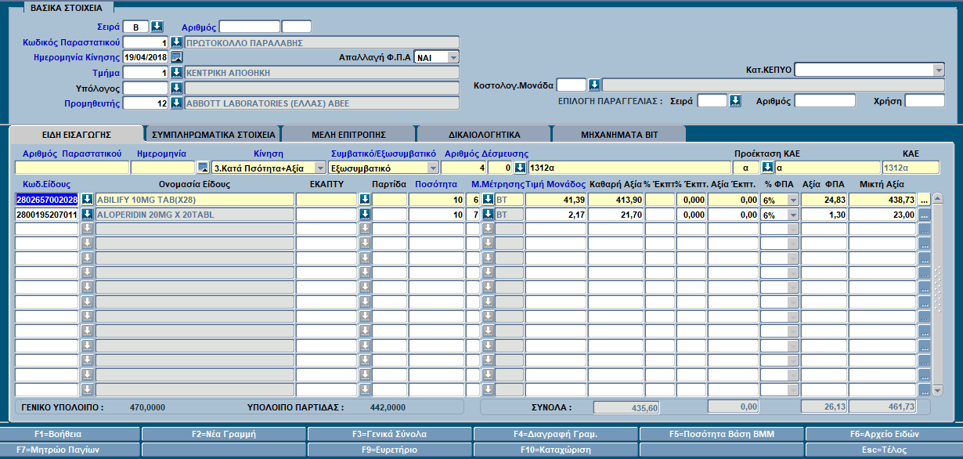Expand % ΦΠΑ dropdown on ALOPERIDIN row
This screenshot has width=963, height=459.
pyautogui.click(x=793, y=214)
